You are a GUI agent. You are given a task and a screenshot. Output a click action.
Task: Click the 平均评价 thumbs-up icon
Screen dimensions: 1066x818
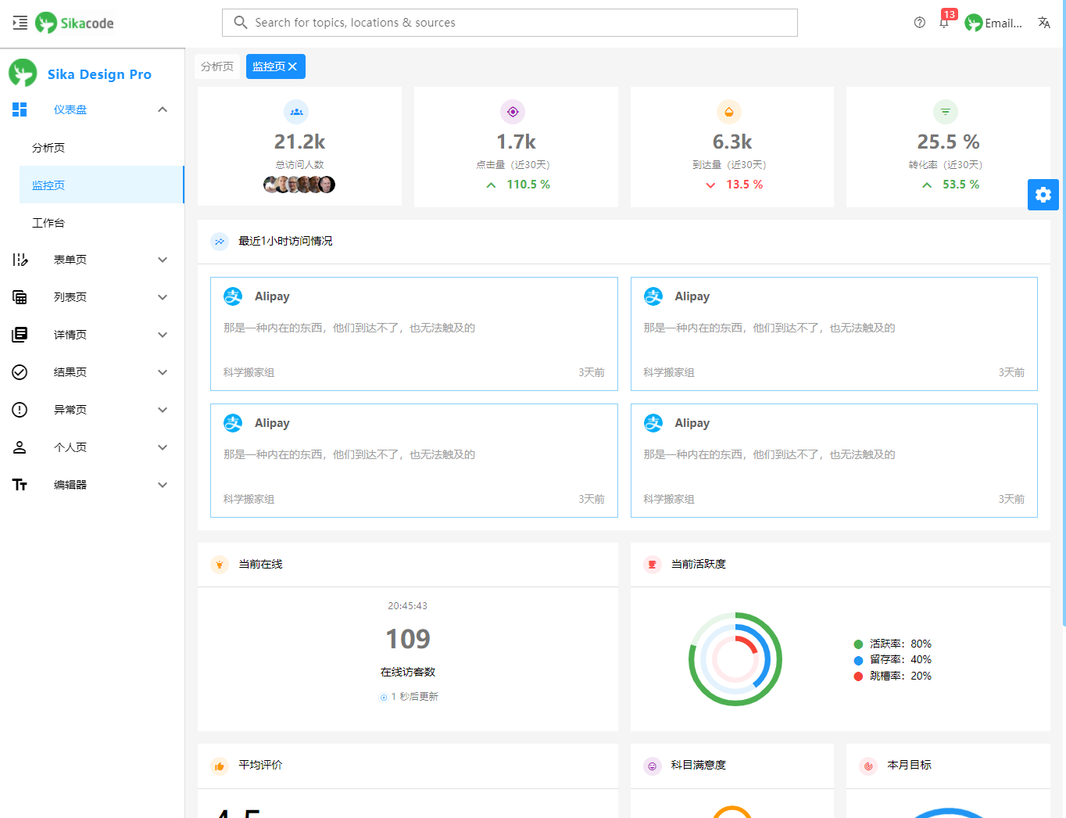pyautogui.click(x=220, y=766)
